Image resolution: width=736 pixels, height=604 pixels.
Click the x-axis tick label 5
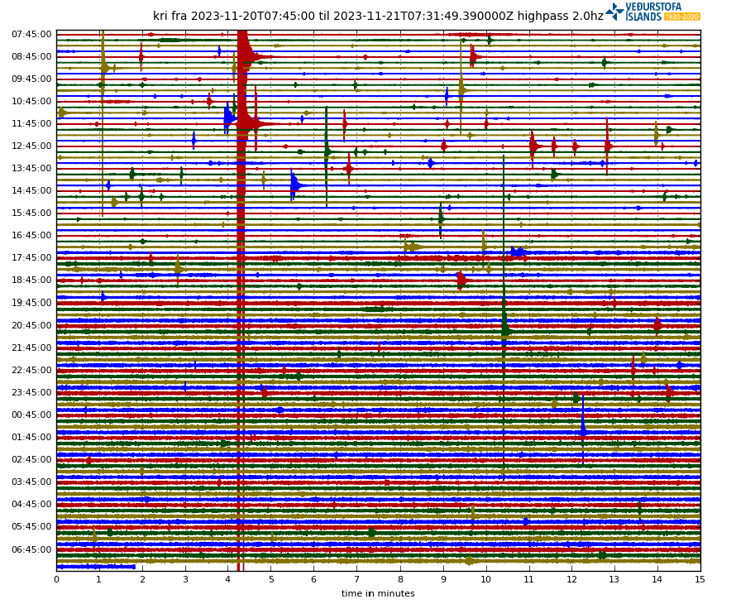point(271,579)
